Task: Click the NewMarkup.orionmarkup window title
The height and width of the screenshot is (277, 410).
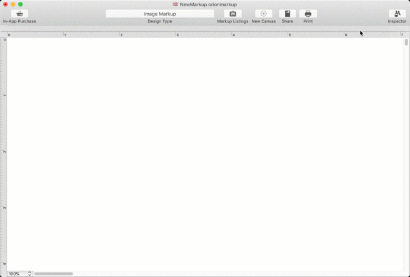Action: click(x=208, y=4)
